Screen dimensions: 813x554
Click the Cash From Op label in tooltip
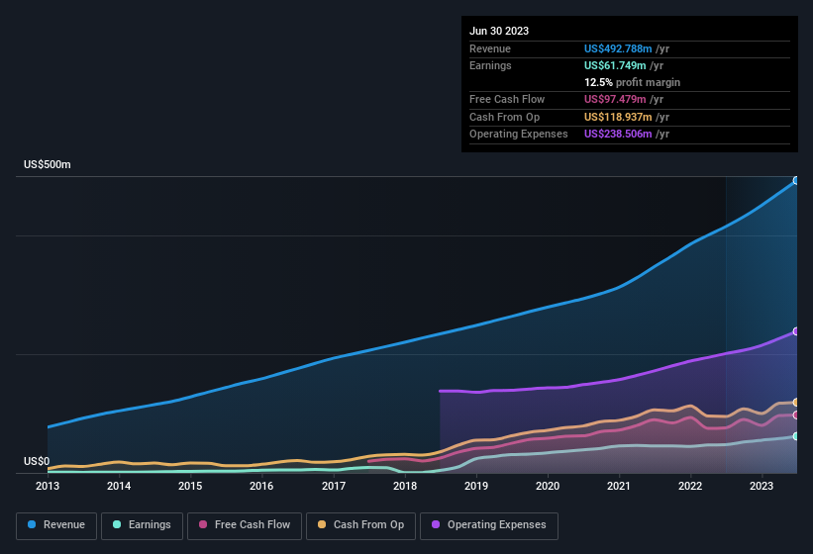(504, 117)
